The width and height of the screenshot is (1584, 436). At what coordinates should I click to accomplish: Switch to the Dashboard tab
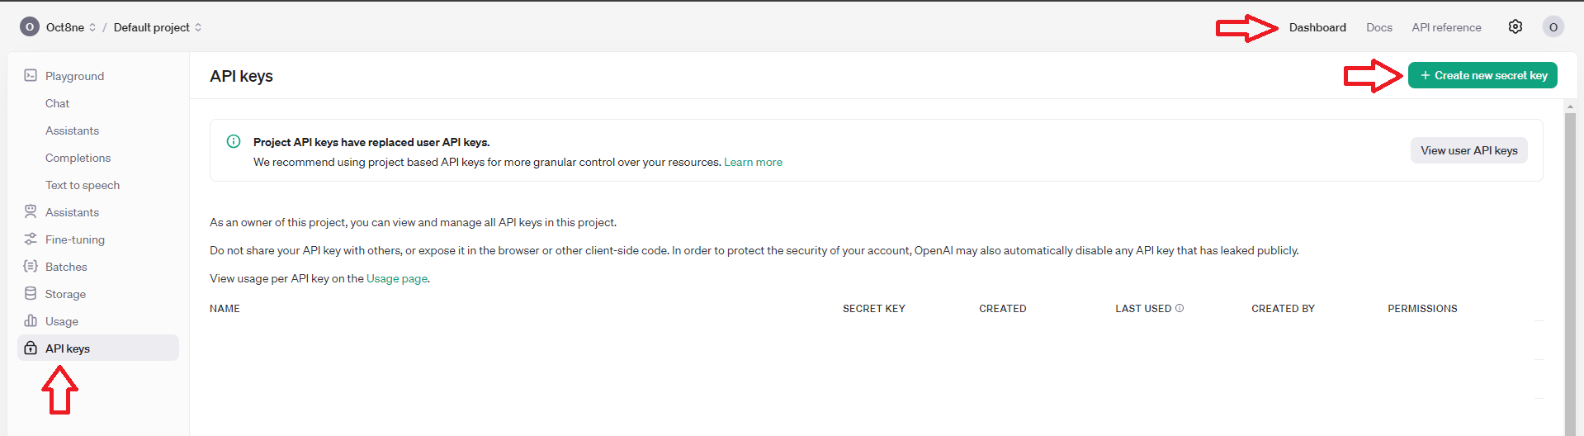[x=1317, y=27]
